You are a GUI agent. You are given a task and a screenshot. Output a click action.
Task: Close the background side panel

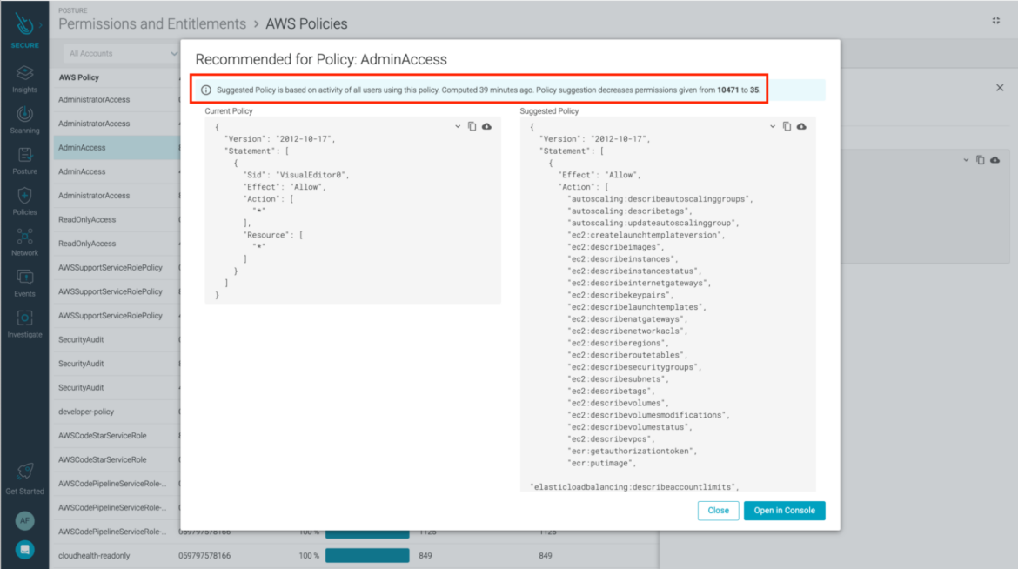click(1000, 88)
